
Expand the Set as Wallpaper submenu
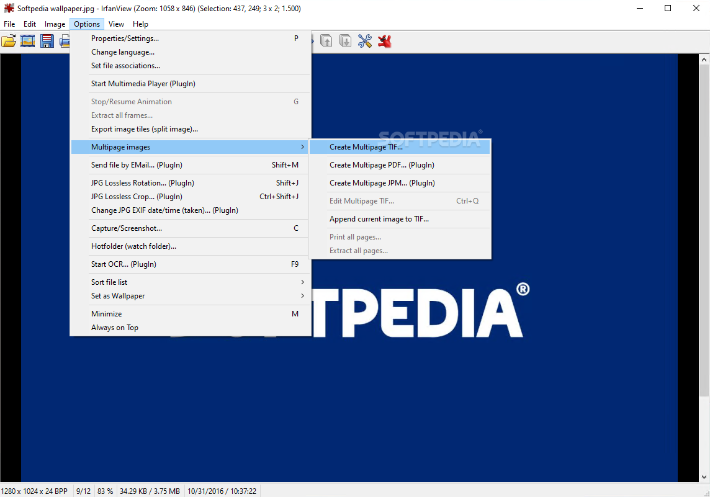(191, 295)
